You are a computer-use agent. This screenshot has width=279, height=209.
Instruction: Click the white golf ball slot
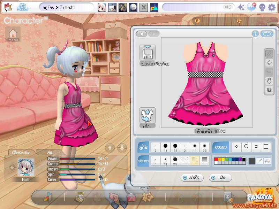tap(133, 7)
